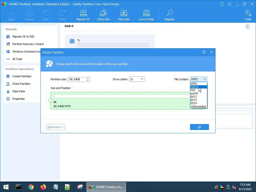Open the Tools wrench icon

point(248,13)
